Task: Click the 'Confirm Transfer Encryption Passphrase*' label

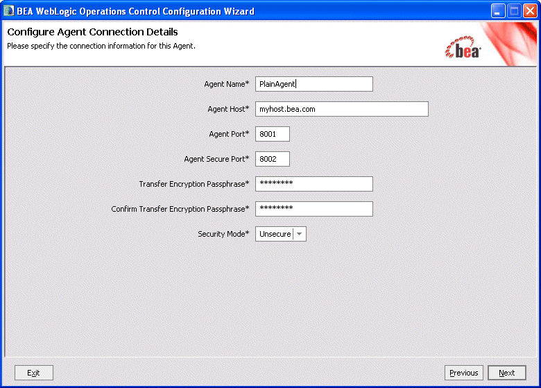Action: click(180, 209)
